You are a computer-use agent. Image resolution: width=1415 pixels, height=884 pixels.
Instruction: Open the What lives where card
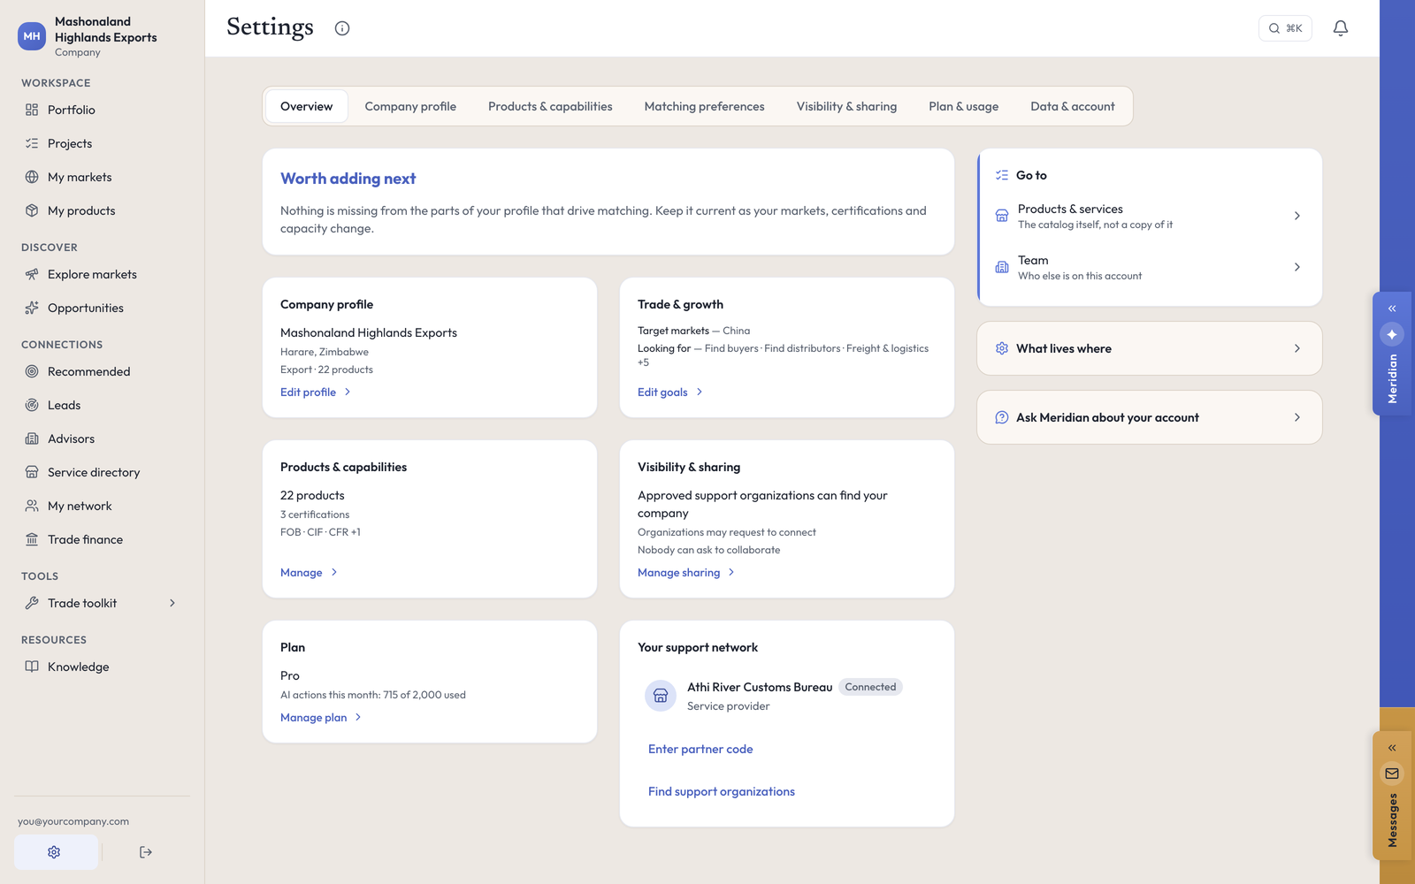1149,348
